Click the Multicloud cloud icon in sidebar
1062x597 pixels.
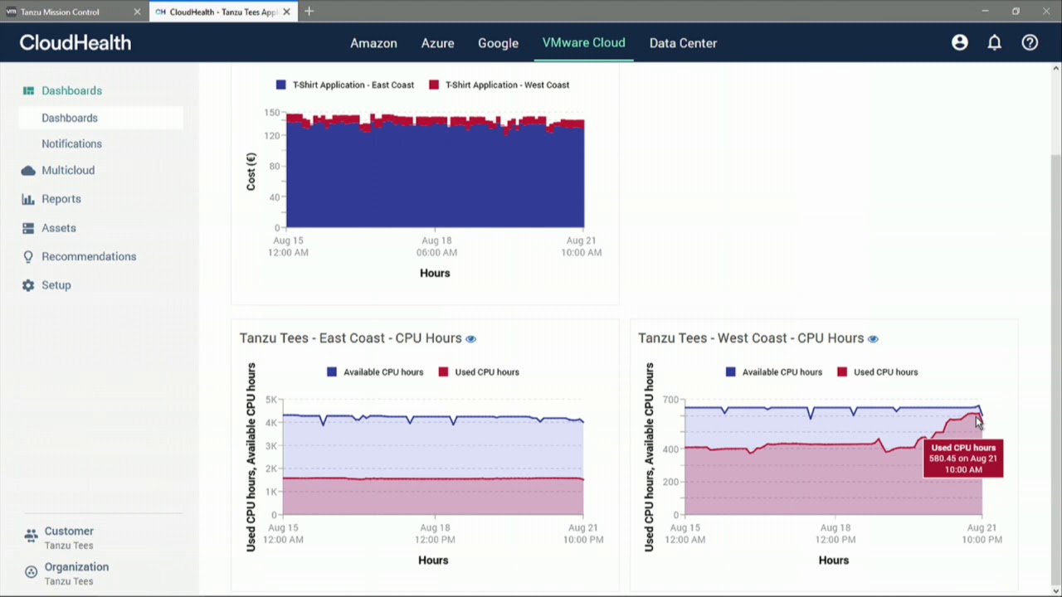click(28, 171)
